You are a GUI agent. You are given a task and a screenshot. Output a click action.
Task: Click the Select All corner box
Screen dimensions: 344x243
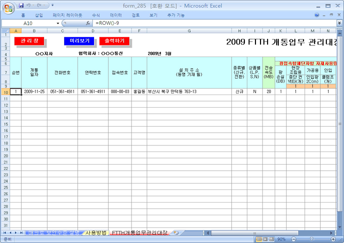(6, 31)
